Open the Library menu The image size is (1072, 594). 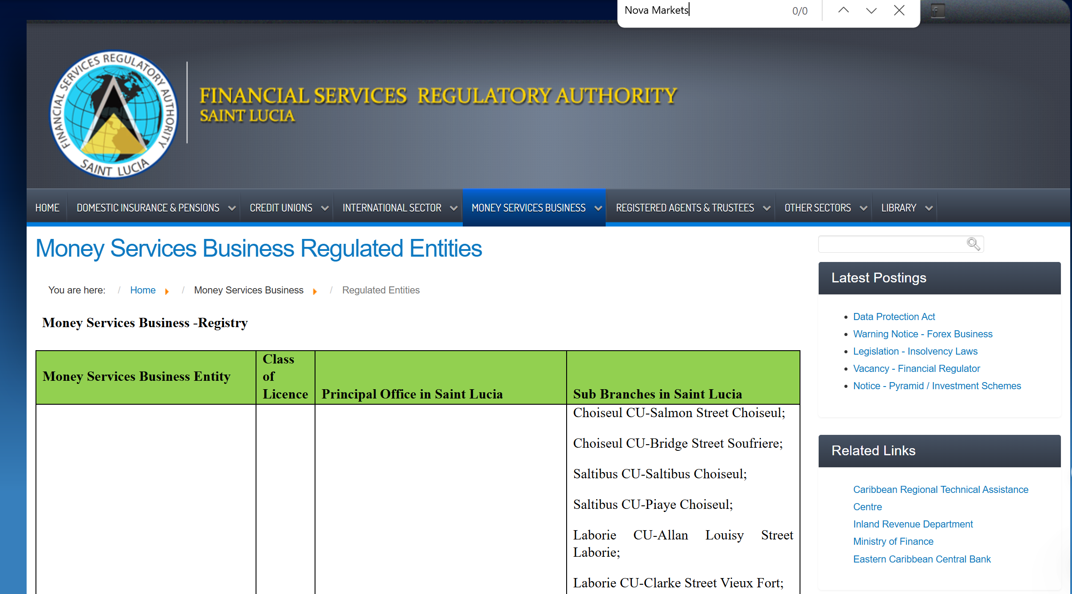(899, 207)
